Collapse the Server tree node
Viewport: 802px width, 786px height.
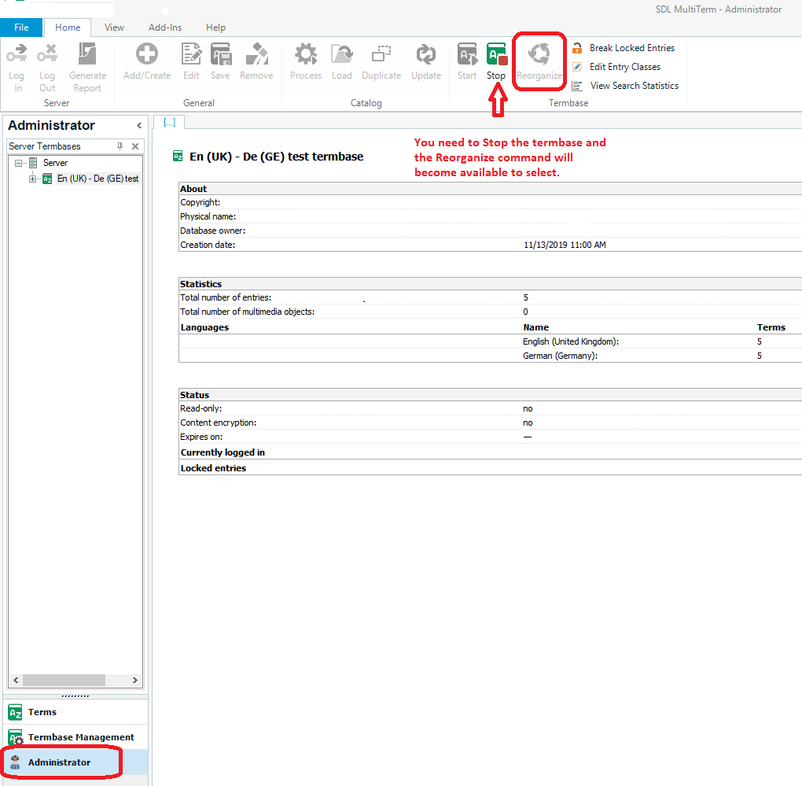(x=19, y=163)
